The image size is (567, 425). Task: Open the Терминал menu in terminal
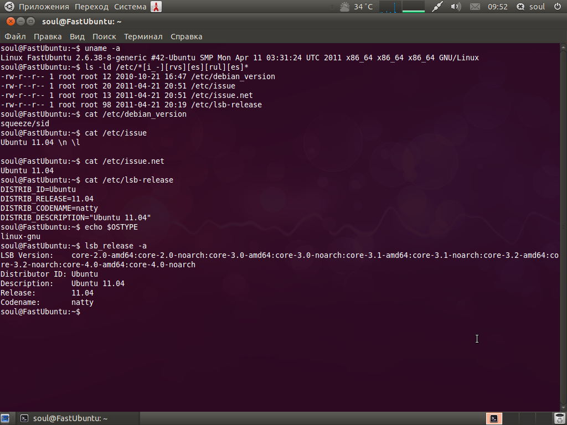(x=143, y=37)
